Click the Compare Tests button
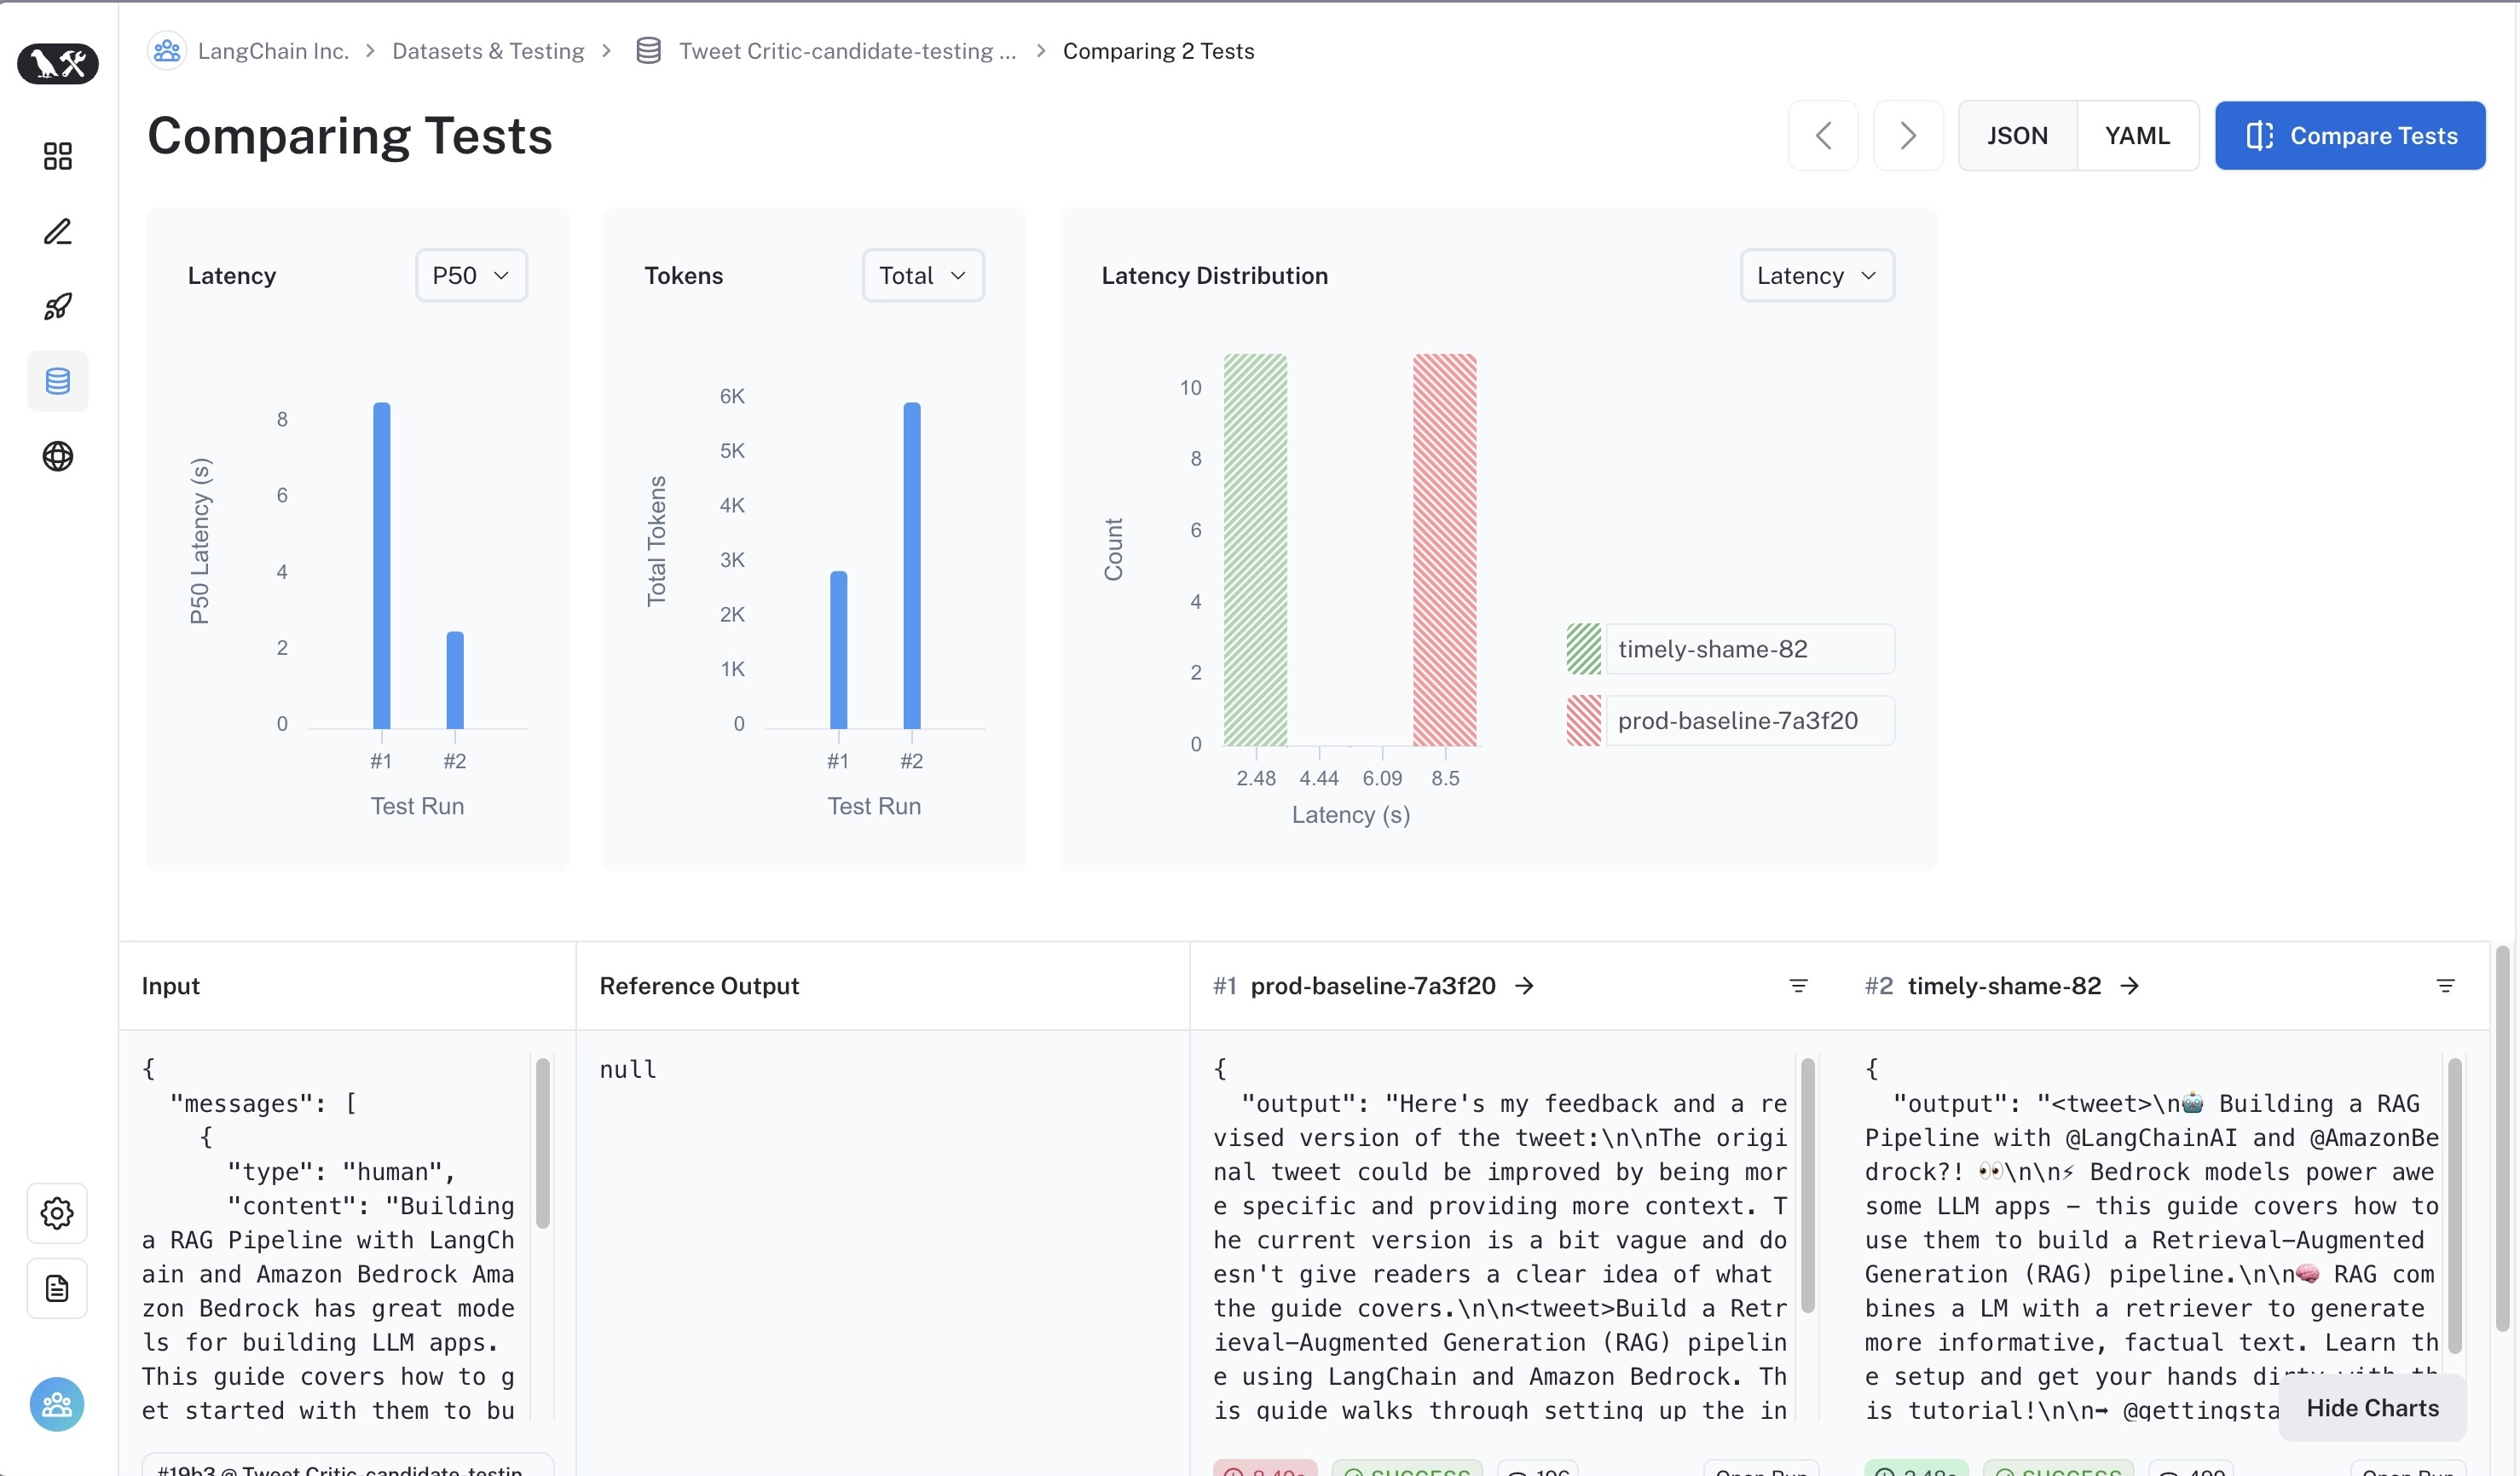The height and width of the screenshot is (1476, 2520). 2350,135
